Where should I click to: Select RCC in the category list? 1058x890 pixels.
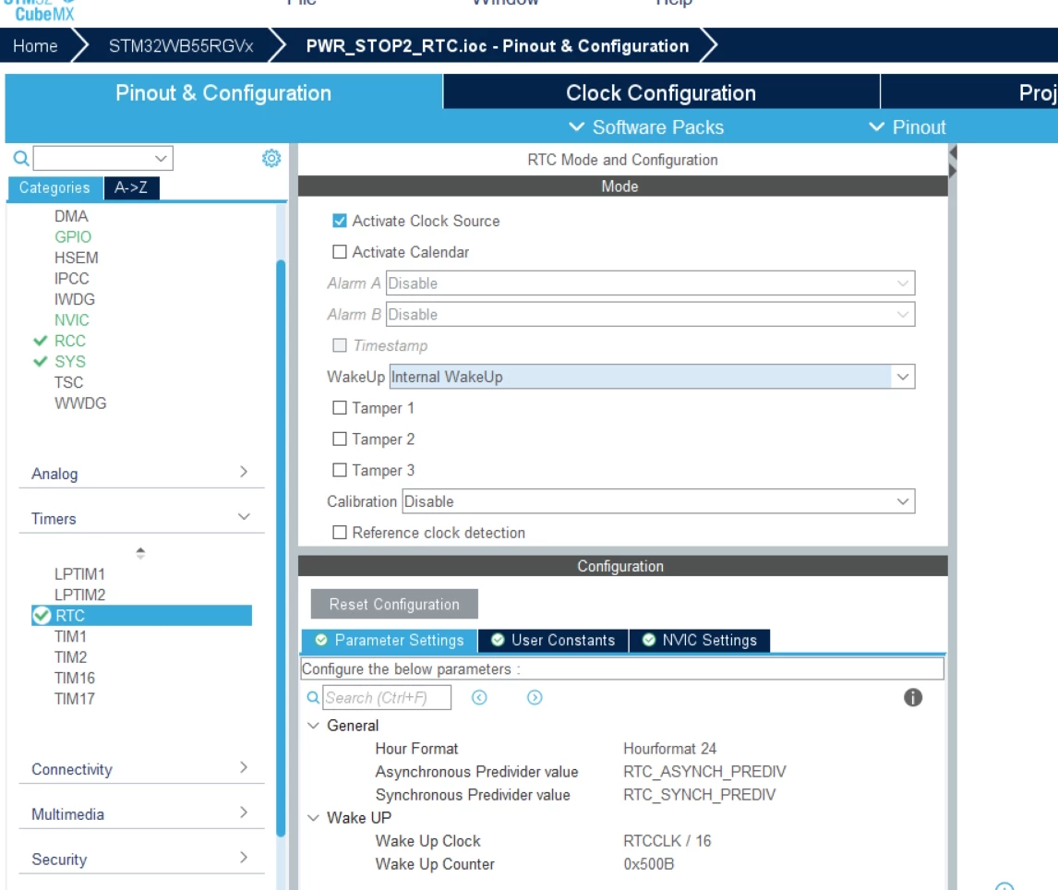70,341
